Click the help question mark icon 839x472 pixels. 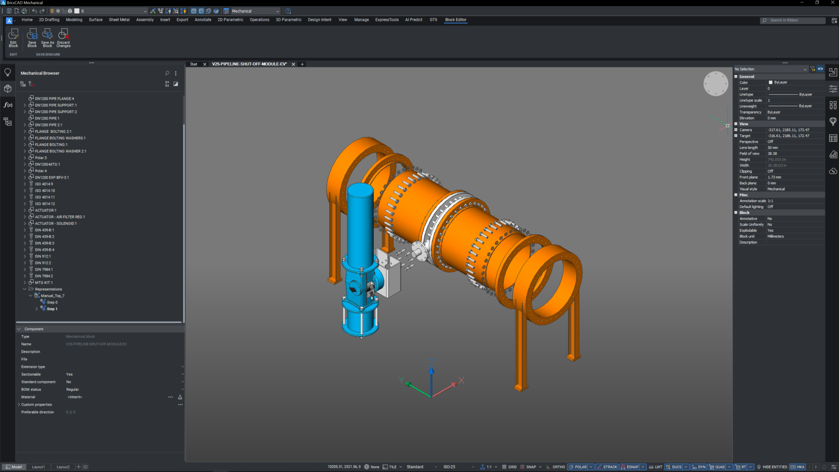pos(288,11)
